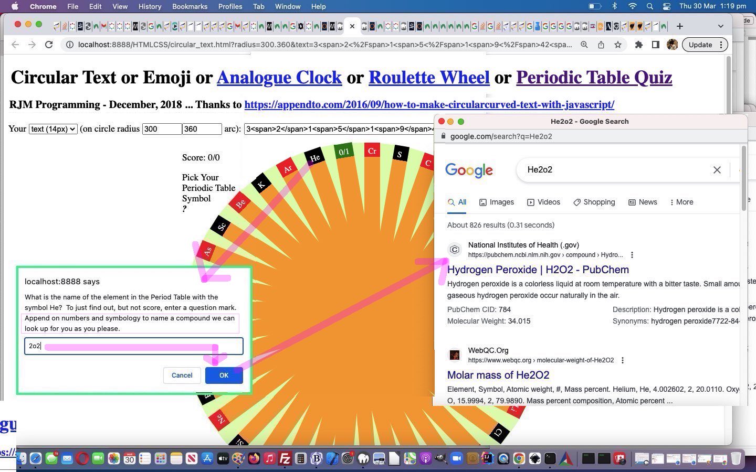Click the zoom magnifier icon in address bar
The image size is (756, 472).
pos(584,45)
